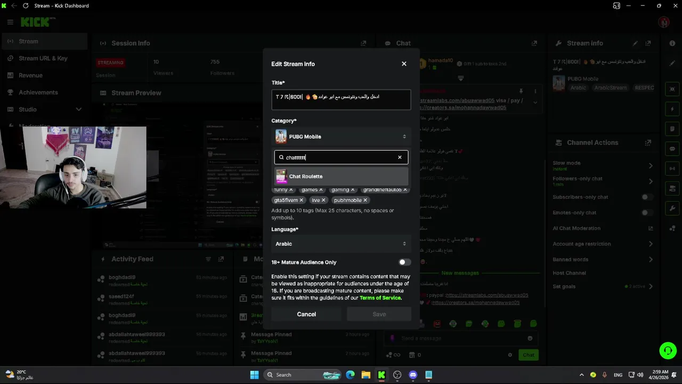The image size is (682, 384).
Task: Toggle Emotes-only chat
Action: 646,213
